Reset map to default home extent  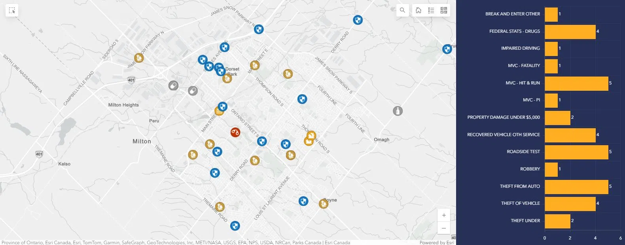click(419, 10)
